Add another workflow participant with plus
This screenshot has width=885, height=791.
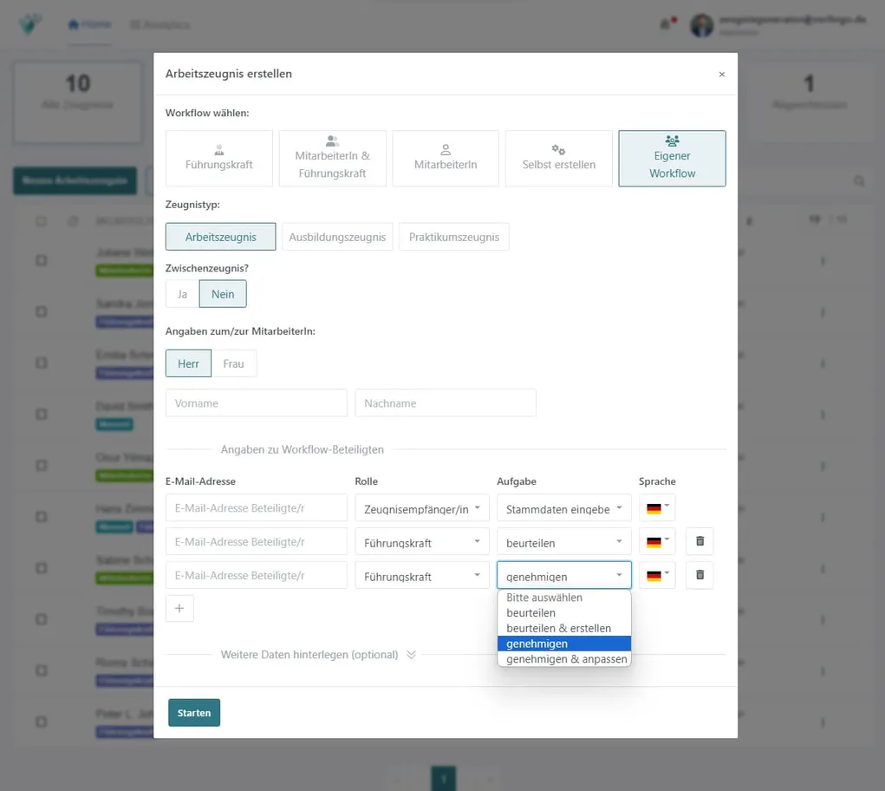(x=179, y=608)
